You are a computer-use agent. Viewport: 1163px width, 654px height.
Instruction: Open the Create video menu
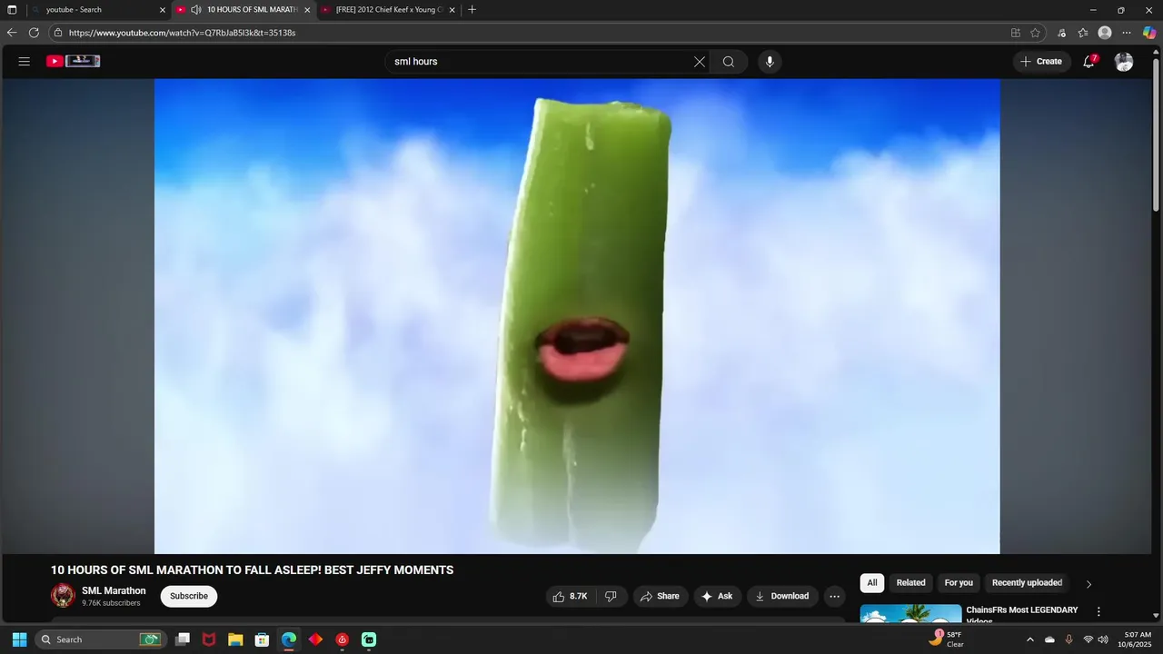[1041, 62]
